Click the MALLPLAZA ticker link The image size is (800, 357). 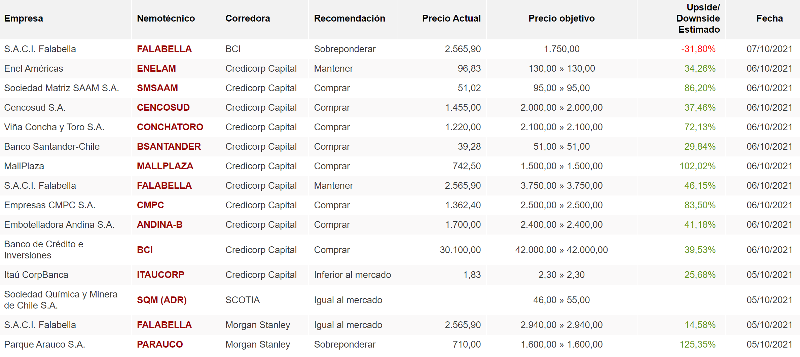[165, 166]
